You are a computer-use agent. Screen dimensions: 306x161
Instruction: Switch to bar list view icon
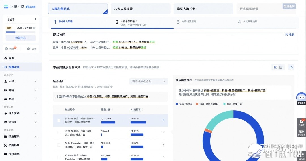tap(275, 67)
